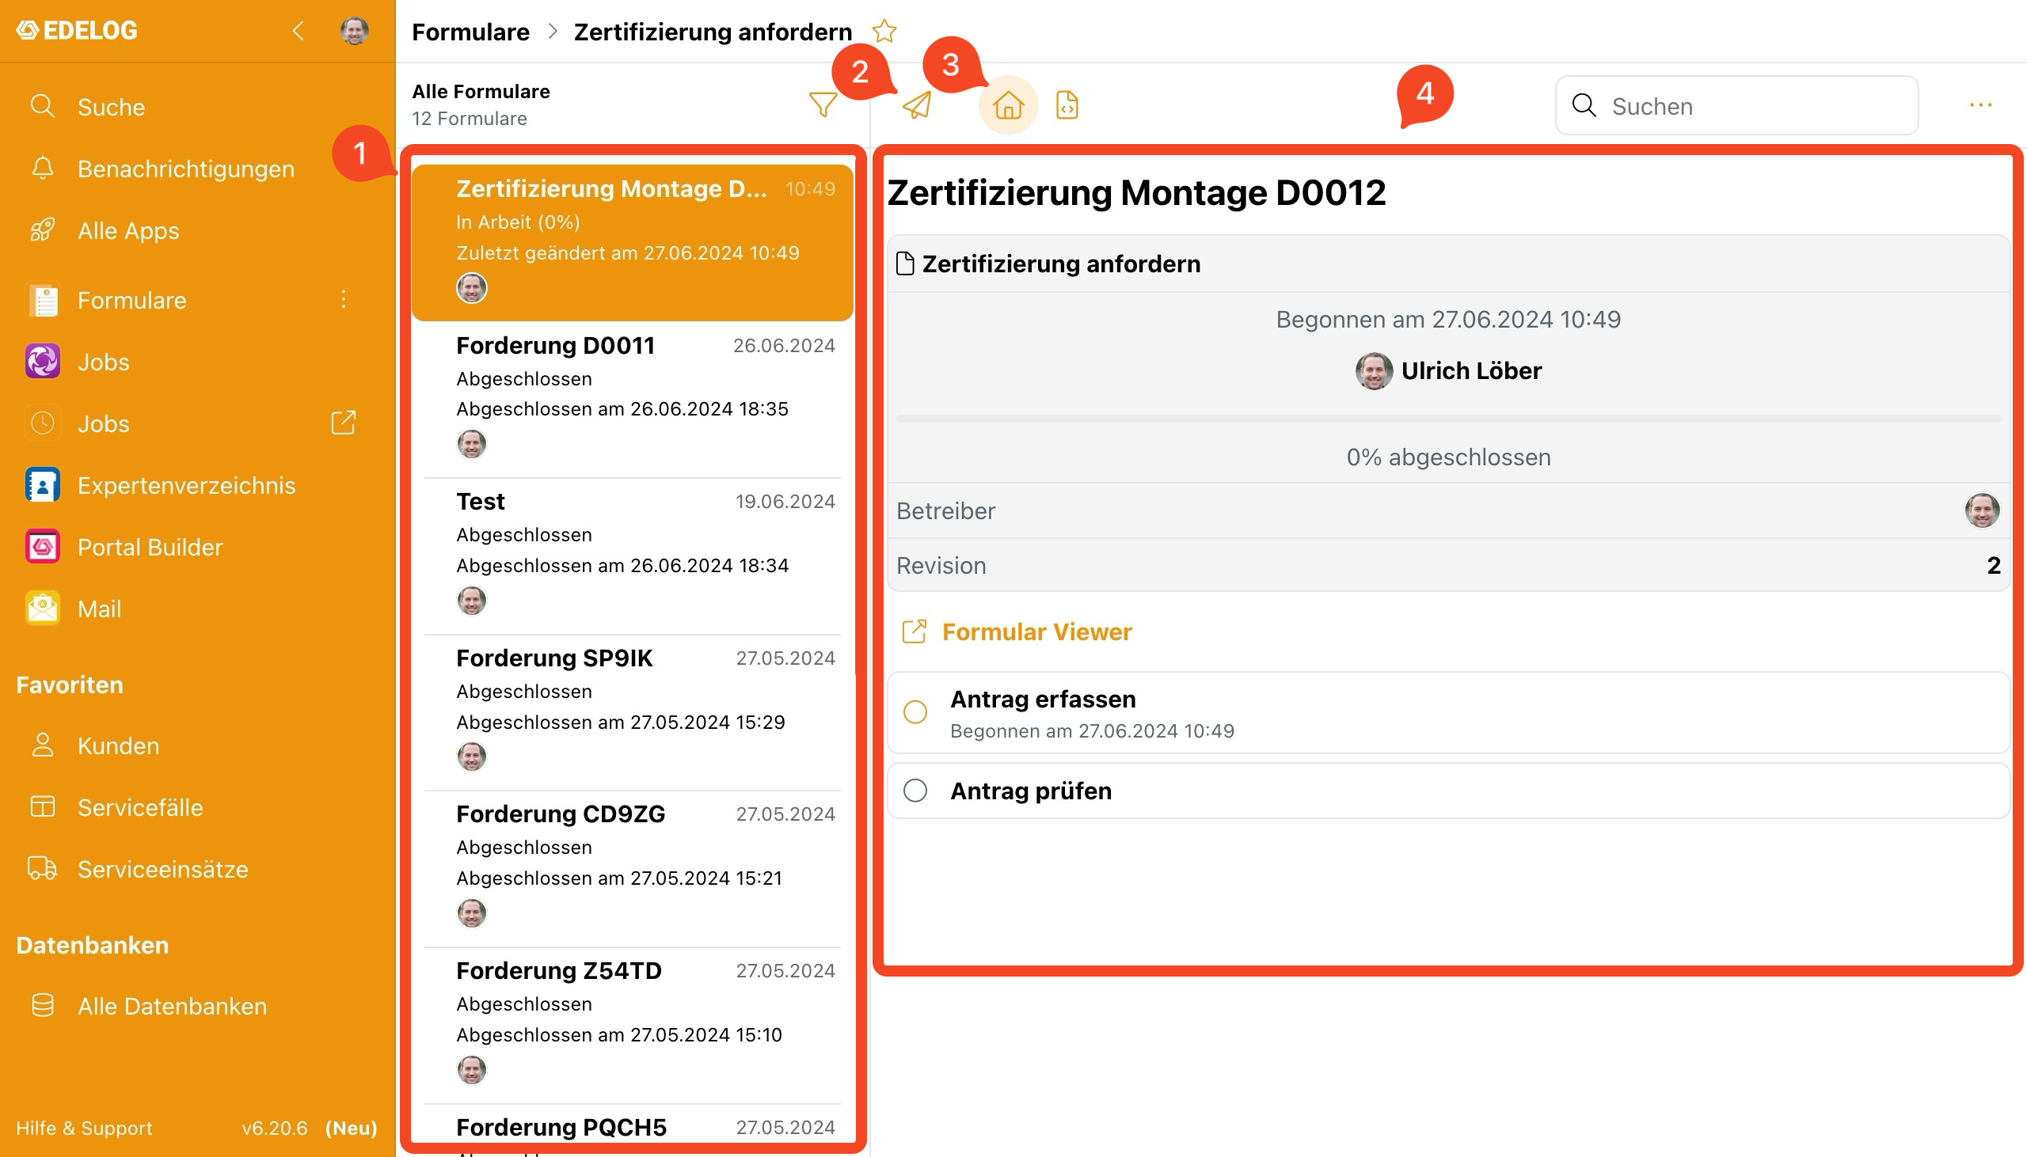Click Hilfe & Support link
The width and height of the screenshot is (2027, 1157).
coord(84,1128)
